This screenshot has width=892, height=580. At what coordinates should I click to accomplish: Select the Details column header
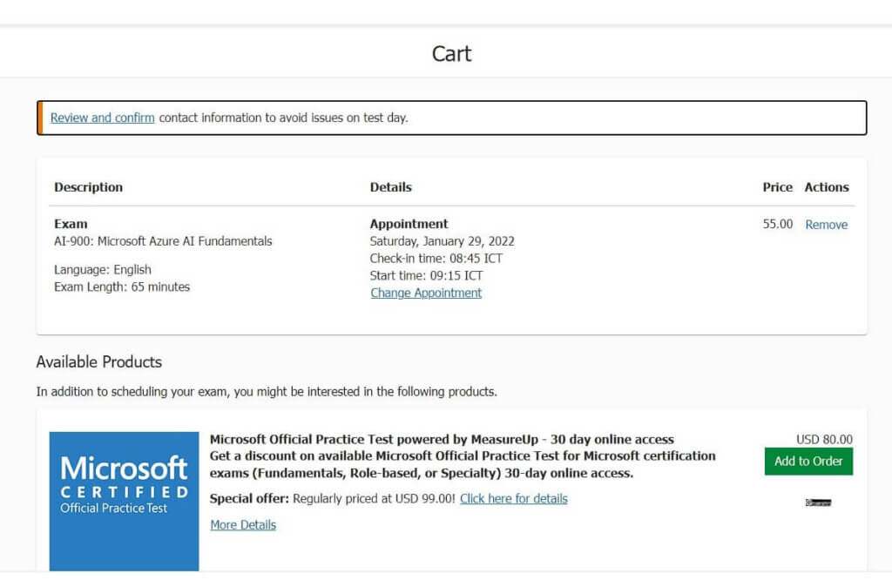pos(390,187)
